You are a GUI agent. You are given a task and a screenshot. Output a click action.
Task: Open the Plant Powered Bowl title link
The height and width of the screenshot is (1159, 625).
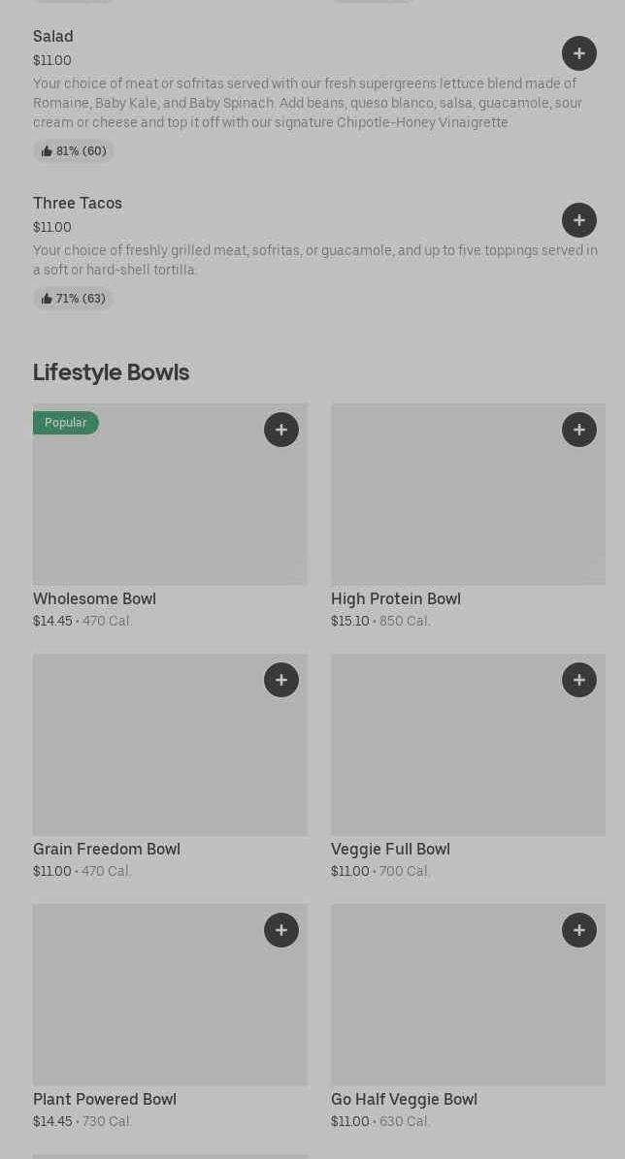pyautogui.click(x=105, y=1099)
